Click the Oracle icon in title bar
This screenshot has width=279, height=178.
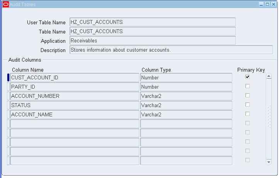5,4
